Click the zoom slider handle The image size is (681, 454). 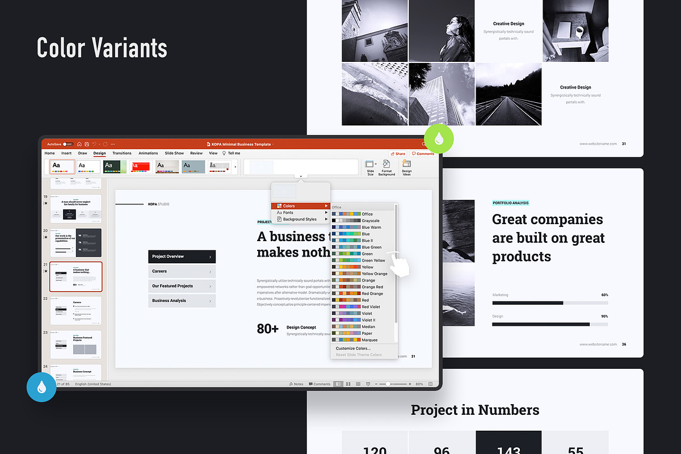388,384
